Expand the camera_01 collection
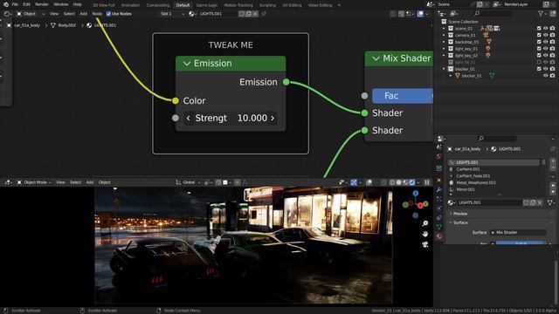559x314 pixels. [444, 35]
